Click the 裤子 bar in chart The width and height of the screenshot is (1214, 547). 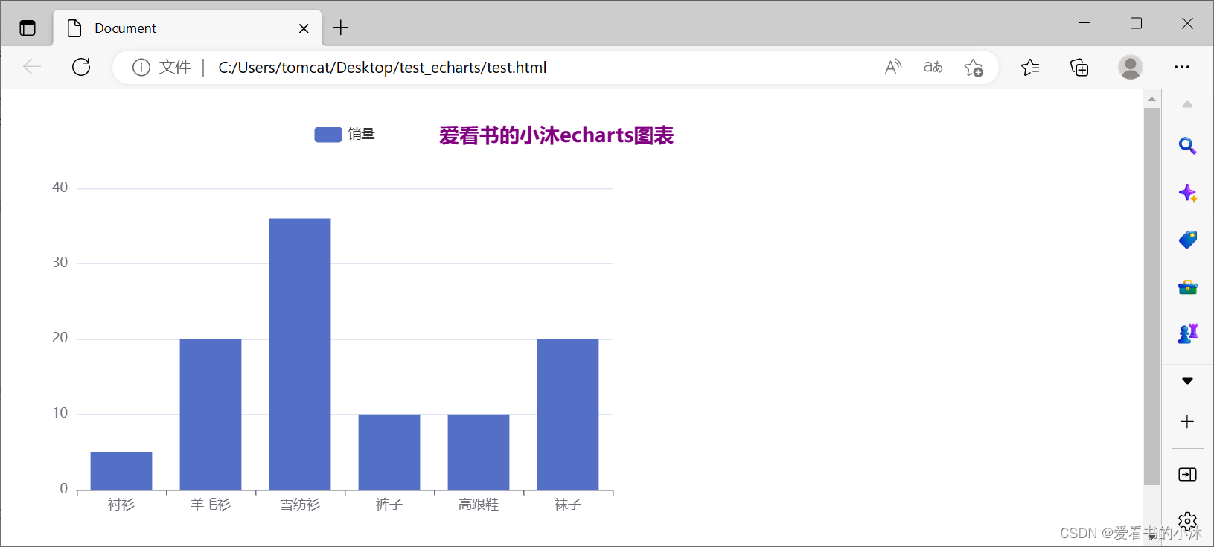click(389, 452)
